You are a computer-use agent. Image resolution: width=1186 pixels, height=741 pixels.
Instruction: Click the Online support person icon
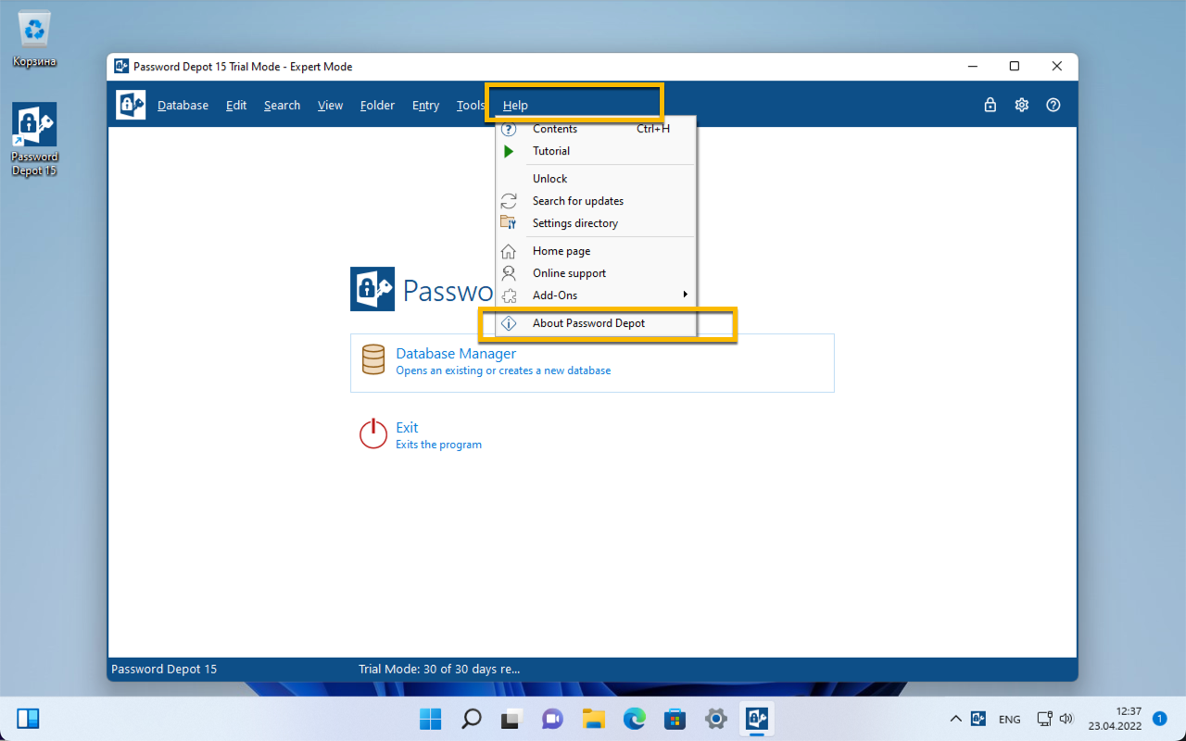(x=508, y=273)
